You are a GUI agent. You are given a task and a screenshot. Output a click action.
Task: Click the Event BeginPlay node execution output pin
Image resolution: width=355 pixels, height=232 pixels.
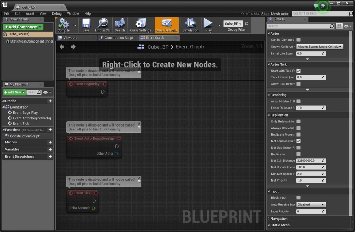(x=103, y=92)
